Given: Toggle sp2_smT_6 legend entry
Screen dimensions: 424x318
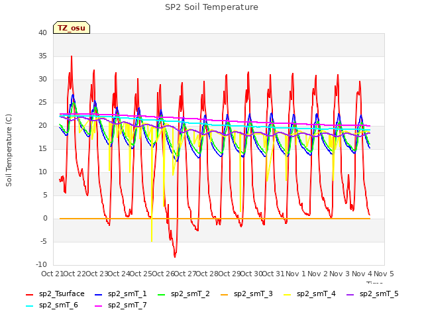Looking at the screenshot, I should pos(52,305).
